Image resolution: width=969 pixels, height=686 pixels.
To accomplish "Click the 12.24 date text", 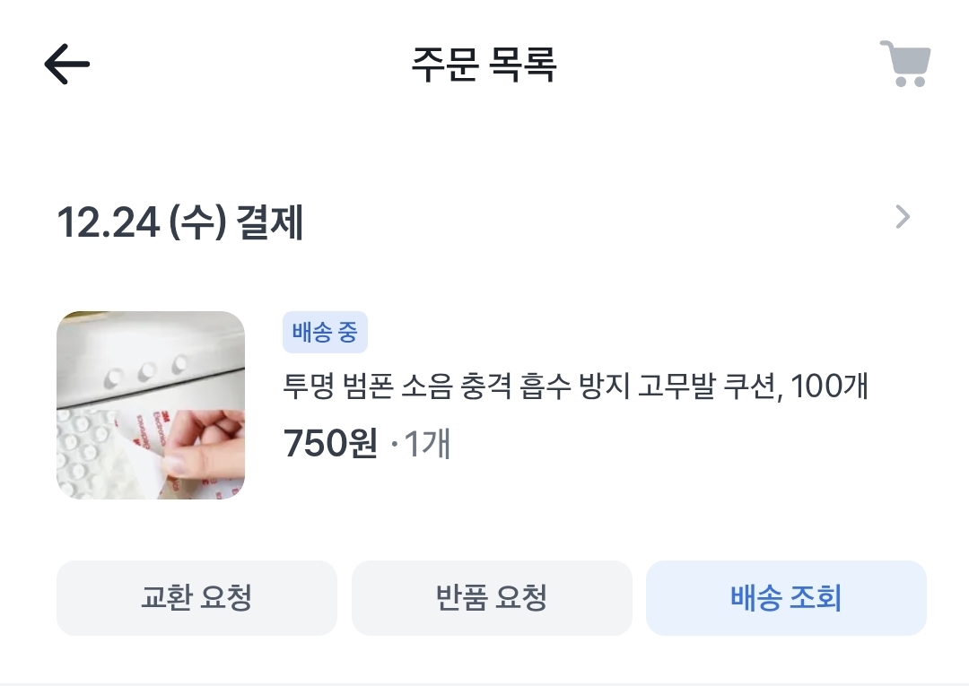I will (109, 221).
